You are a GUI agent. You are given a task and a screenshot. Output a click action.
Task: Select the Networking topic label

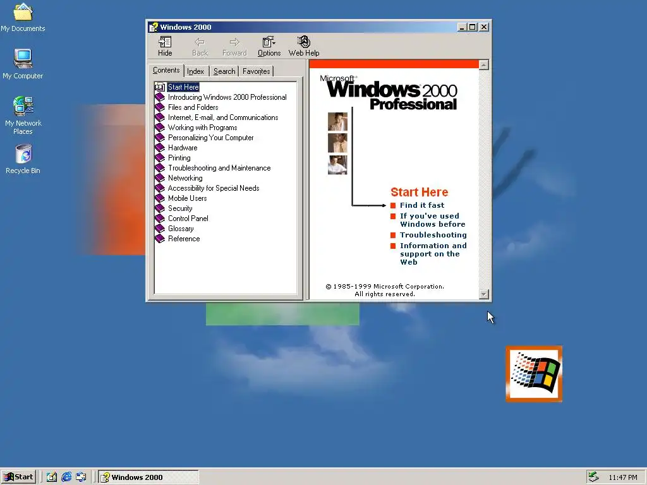185,178
